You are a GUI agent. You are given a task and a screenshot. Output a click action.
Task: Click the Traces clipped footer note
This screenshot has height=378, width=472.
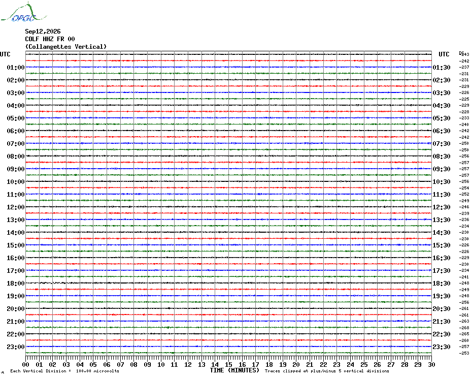tap(327, 371)
